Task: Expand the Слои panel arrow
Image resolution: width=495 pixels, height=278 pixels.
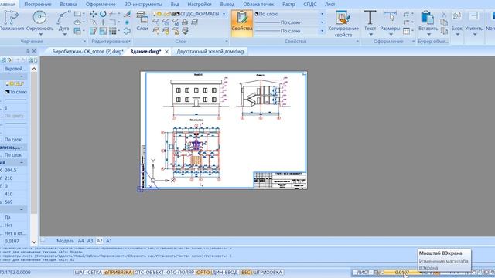Action: pos(227,41)
